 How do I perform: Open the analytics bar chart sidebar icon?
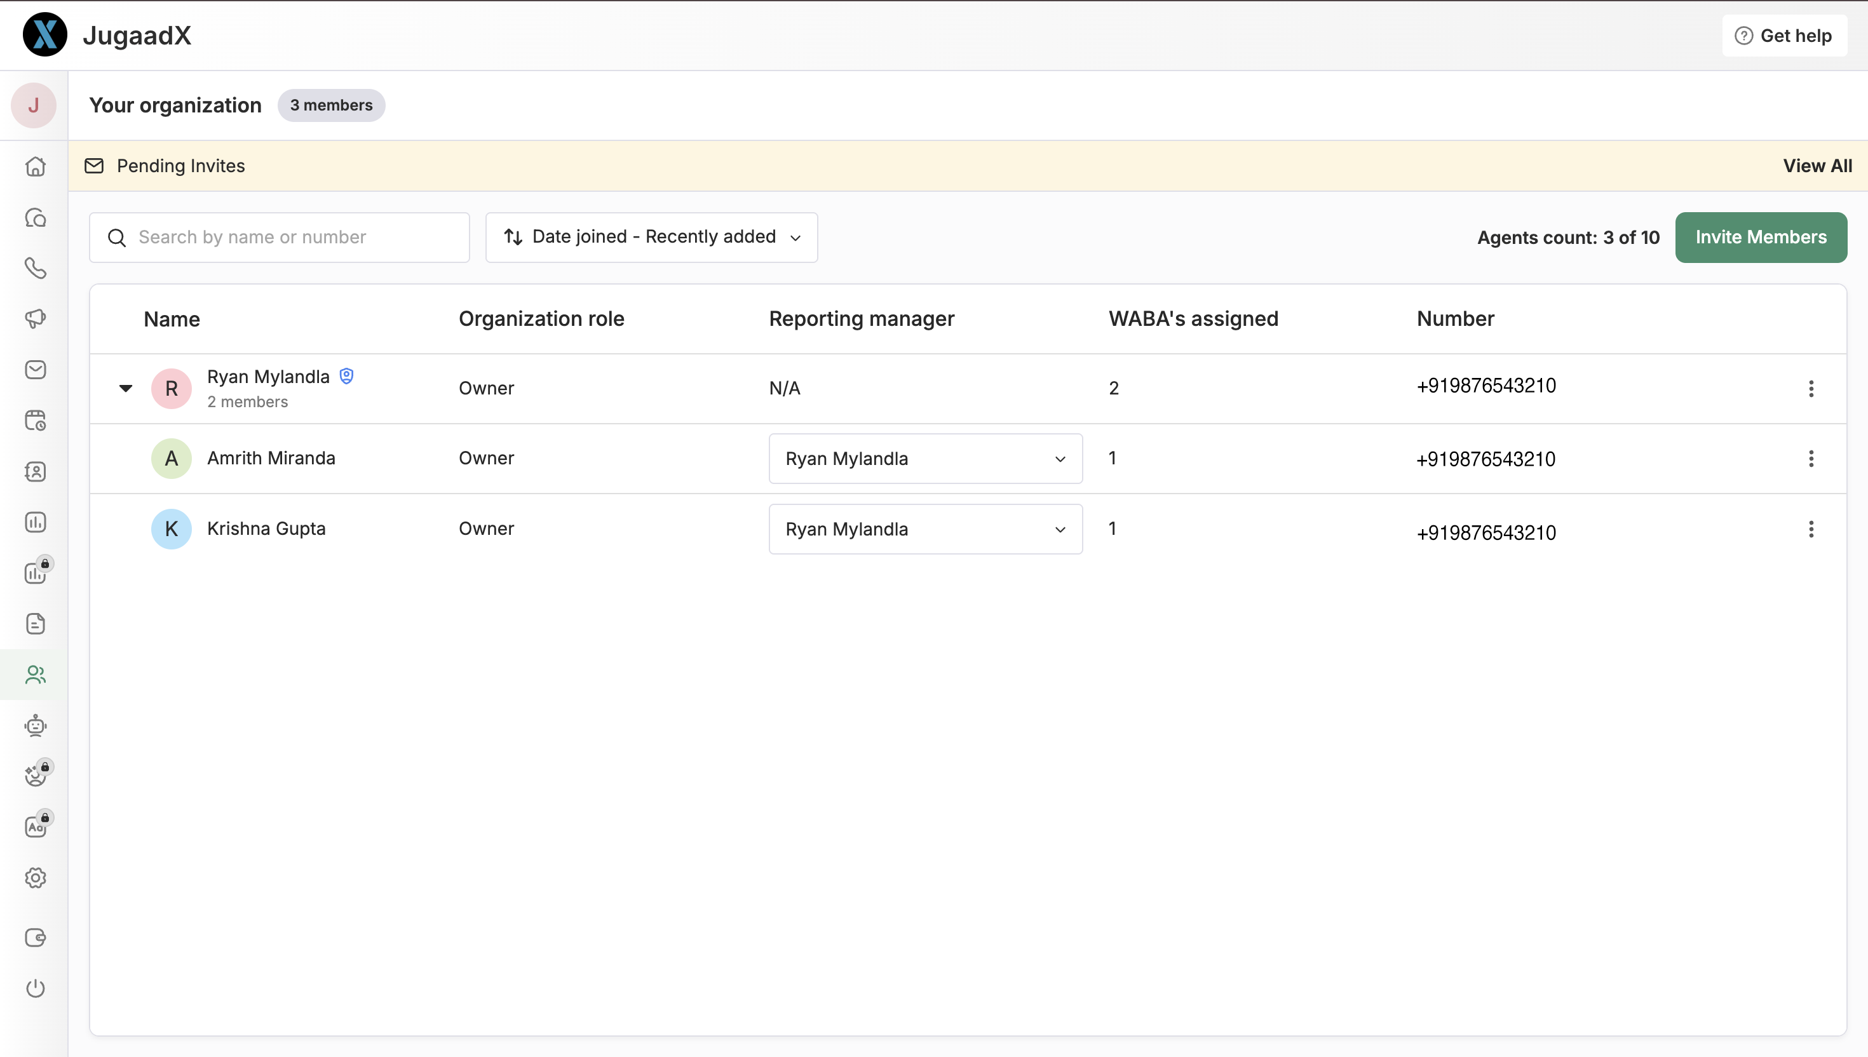click(35, 522)
